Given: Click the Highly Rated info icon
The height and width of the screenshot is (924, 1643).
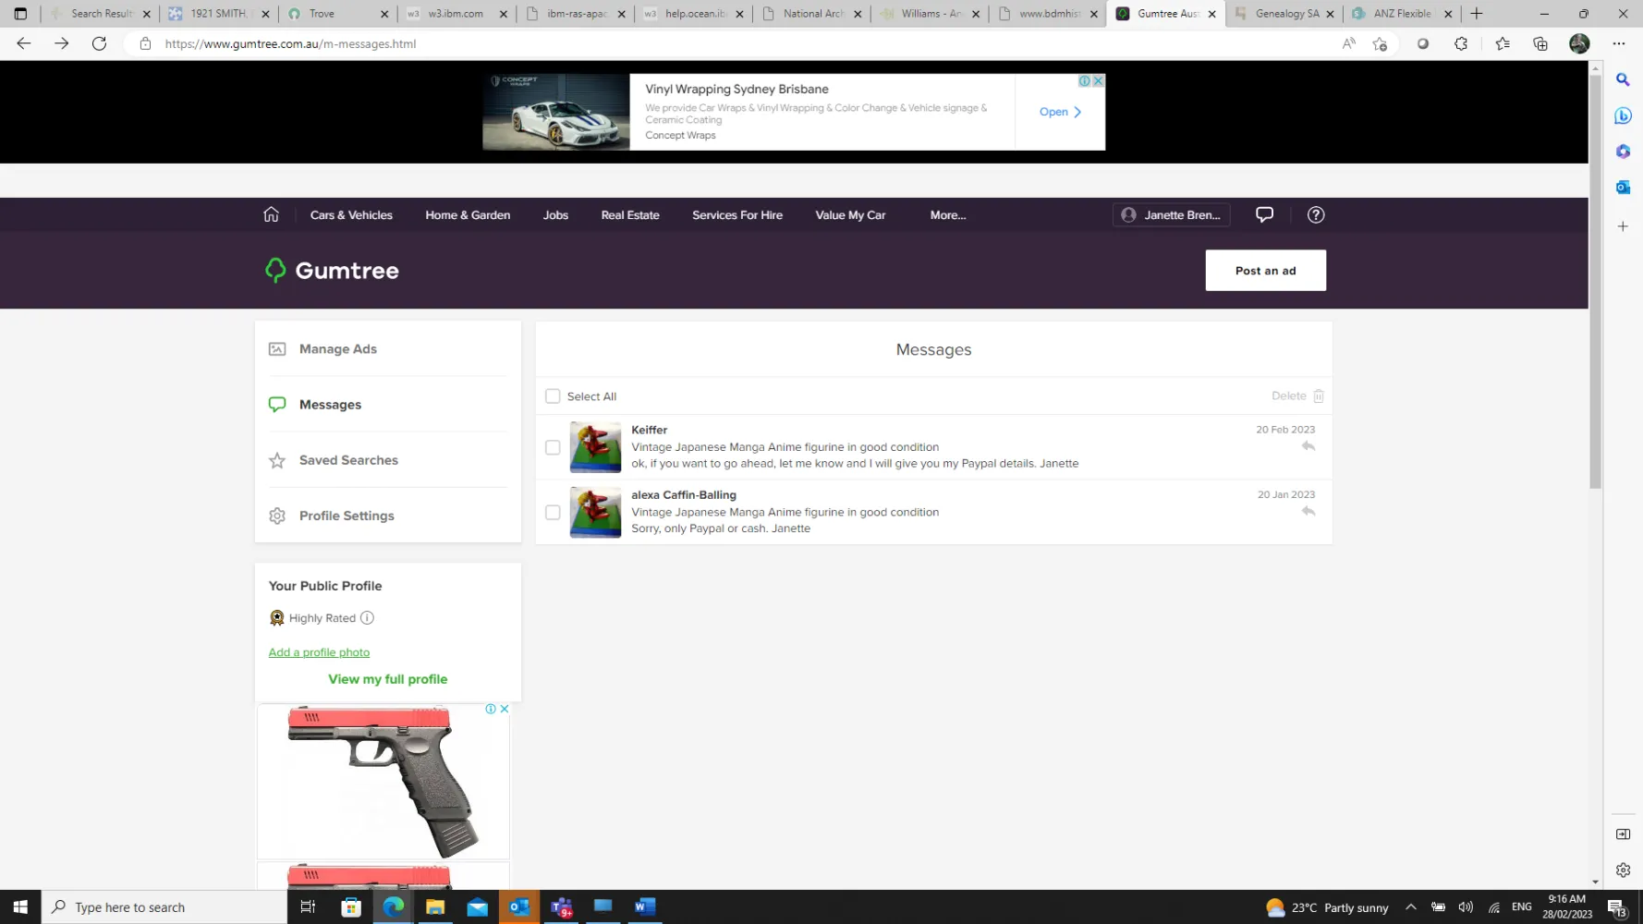Looking at the screenshot, I should 367,618.
